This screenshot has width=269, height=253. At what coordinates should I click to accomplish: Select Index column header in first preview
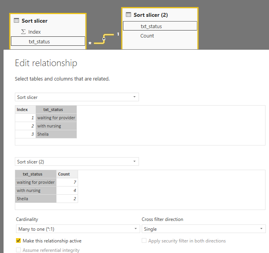coord(25,109)
